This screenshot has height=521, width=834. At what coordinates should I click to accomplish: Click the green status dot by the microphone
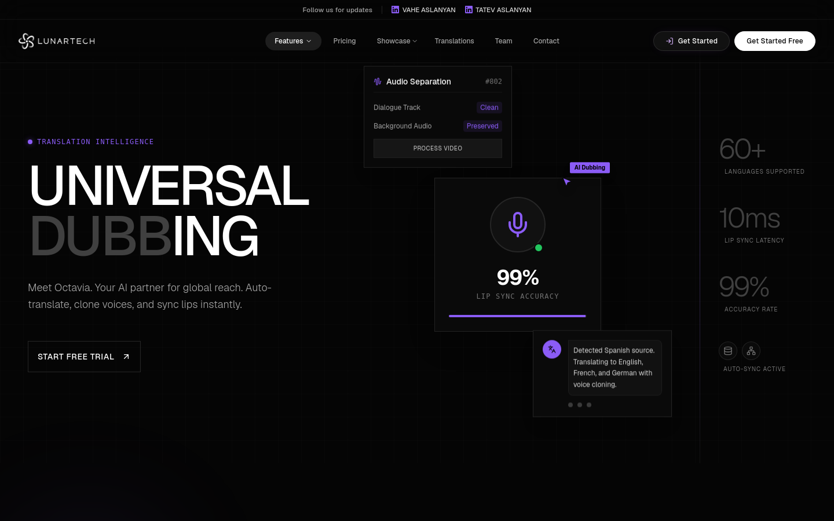coord(539,248)
